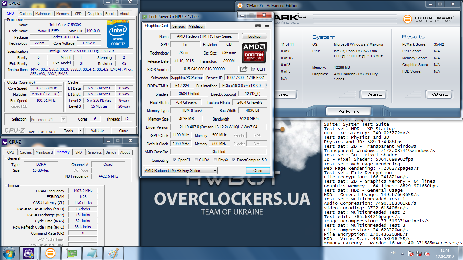
Task: Expand the CPU-Z Tools dropdown arrow
Action: pos(81,131)
